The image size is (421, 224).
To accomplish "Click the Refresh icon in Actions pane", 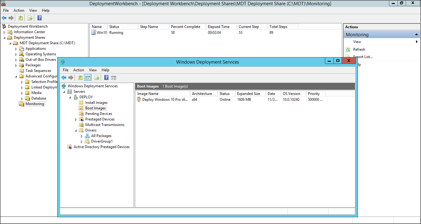I will (x=348, y=49).
